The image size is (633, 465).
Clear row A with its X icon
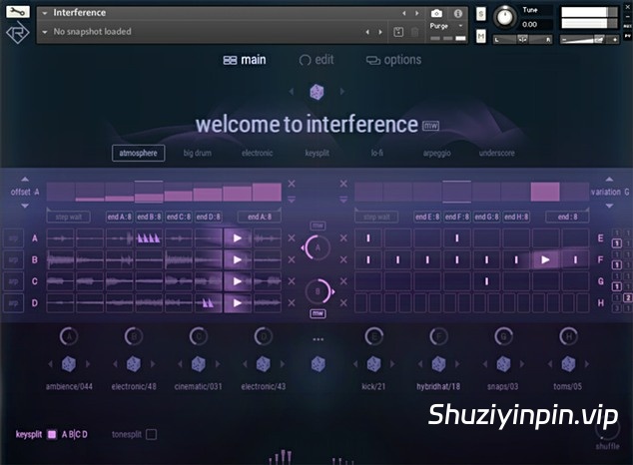(x=292, y=237)
